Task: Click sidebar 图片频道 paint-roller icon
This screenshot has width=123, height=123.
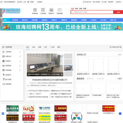Action: click(x=3, y=79)
